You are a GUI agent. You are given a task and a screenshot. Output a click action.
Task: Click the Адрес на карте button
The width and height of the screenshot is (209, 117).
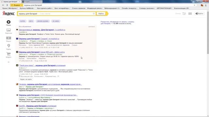coord(26,79)
